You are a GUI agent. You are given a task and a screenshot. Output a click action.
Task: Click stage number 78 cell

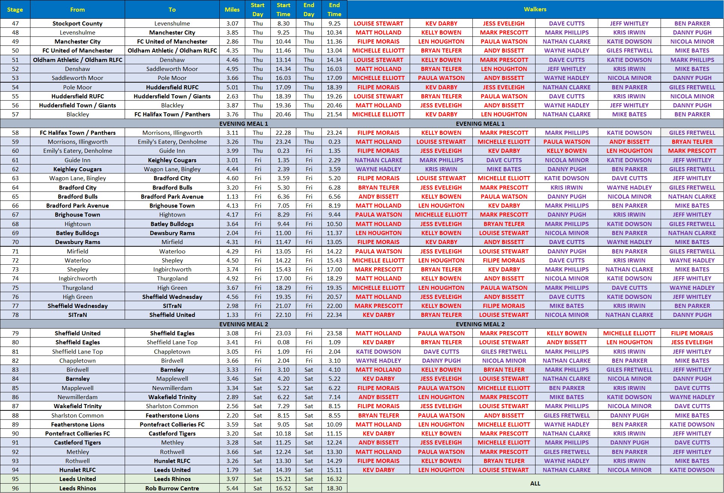coord(15,315)
